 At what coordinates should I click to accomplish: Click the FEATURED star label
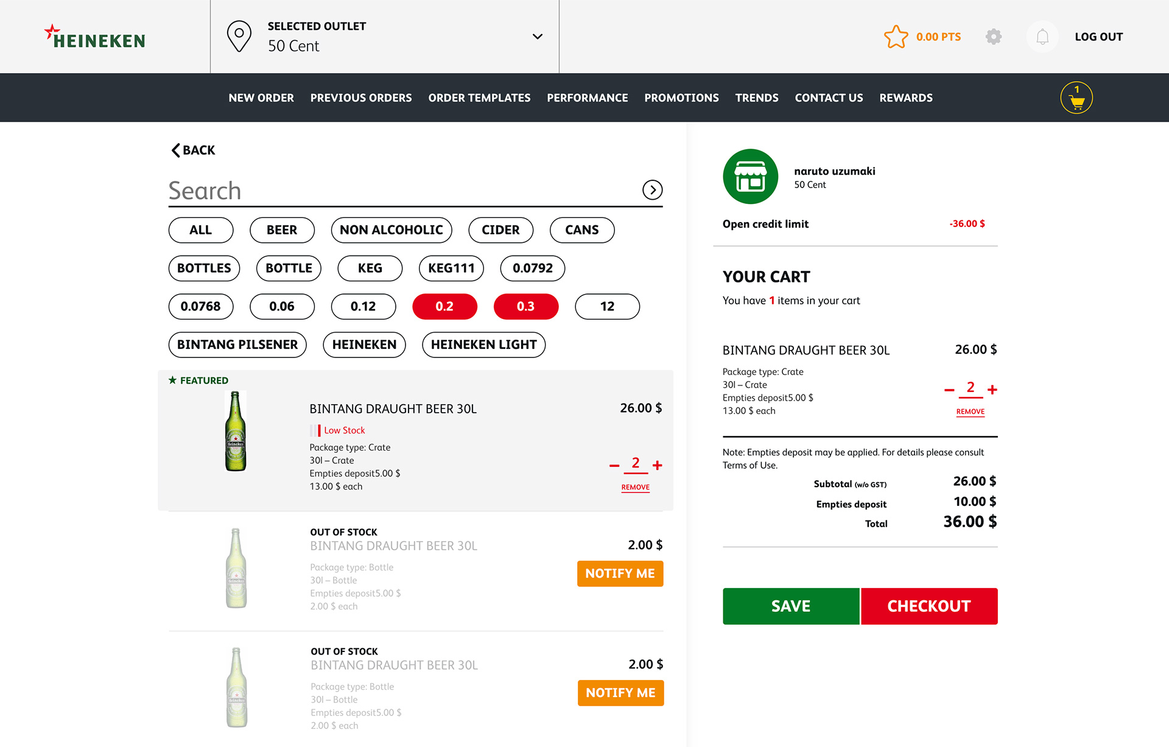coord(198,381)
